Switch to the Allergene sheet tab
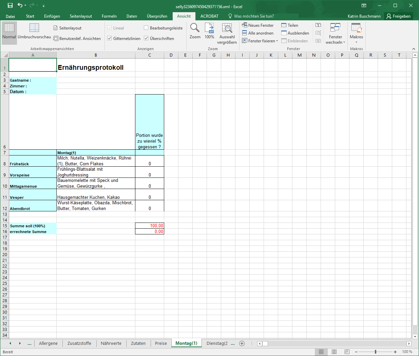The height and width of the screenshot is (356, 419). coord(48,343)
